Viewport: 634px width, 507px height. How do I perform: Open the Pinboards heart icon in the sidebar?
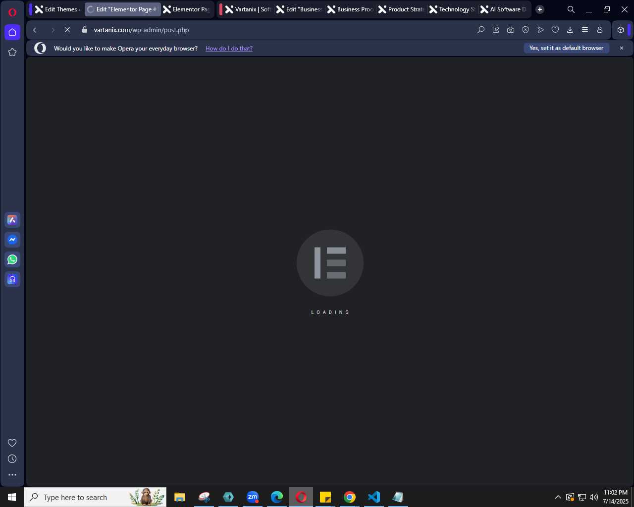(12, 443)
